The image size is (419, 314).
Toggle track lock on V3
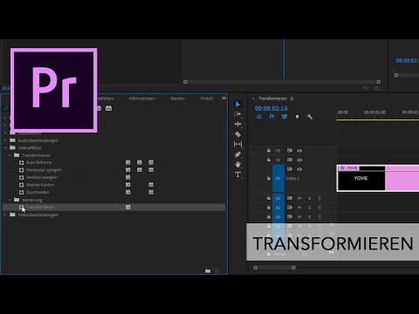[x=269, y=151]
